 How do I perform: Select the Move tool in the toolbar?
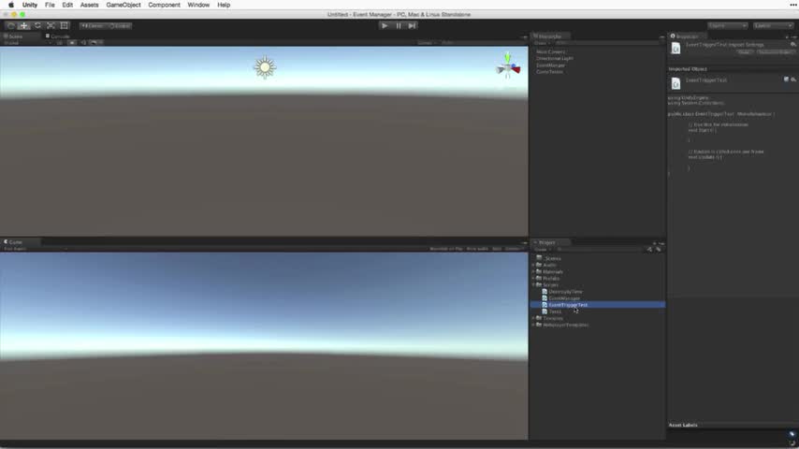coord(24,25)
